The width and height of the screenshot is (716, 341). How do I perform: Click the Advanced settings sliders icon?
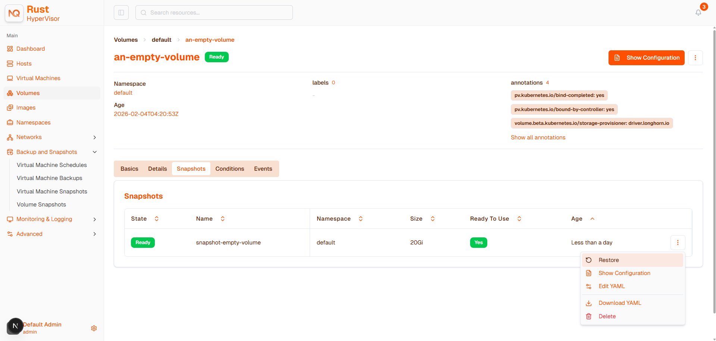coord(10,234)
